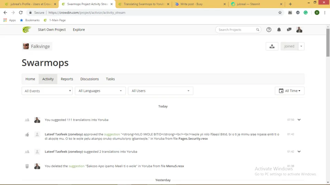Viewport: 330px width, 185px height.
Task: Open the Tasks tab
Action: (110, 79)
